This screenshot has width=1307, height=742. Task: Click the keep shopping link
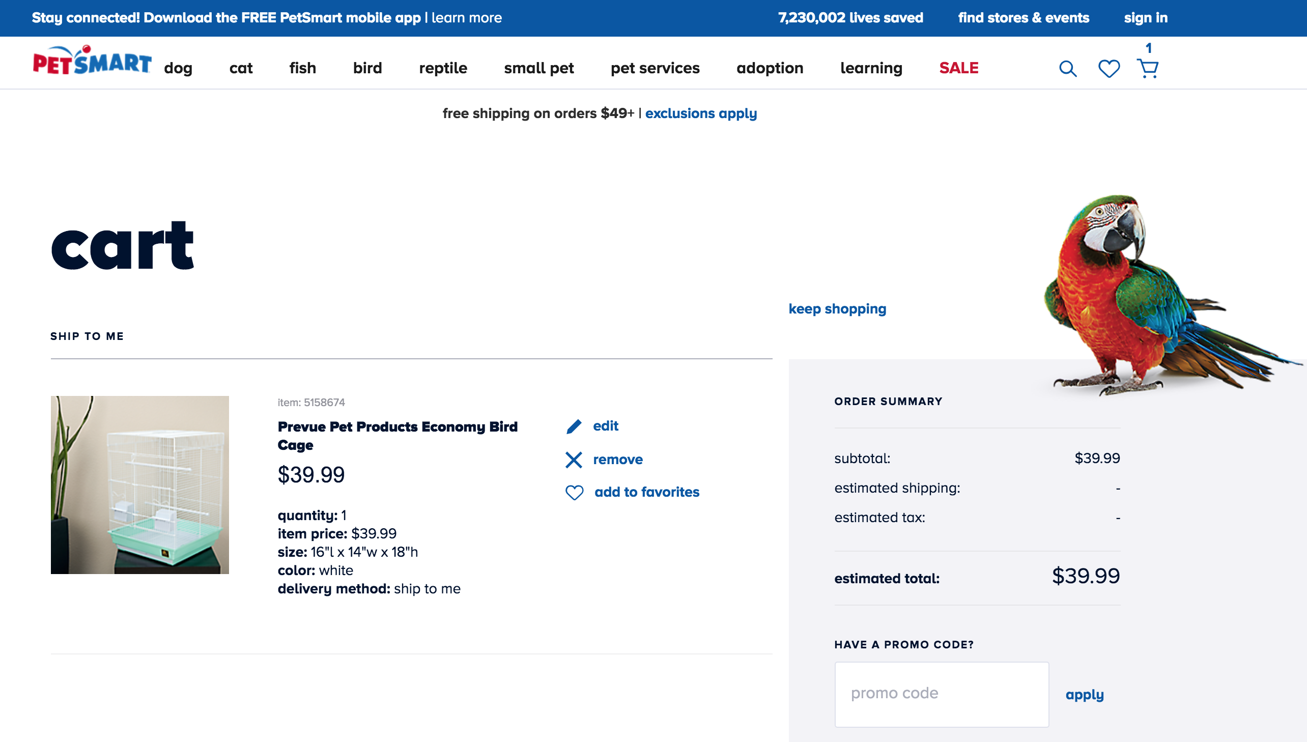tap(837, 309)
